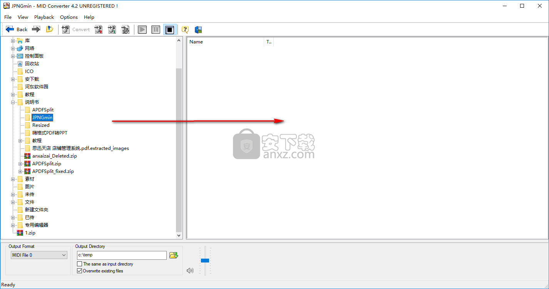Click the exit door icon in toolbar
The height and width of the screenshot is (289, 549).
[x=199, y=30]
